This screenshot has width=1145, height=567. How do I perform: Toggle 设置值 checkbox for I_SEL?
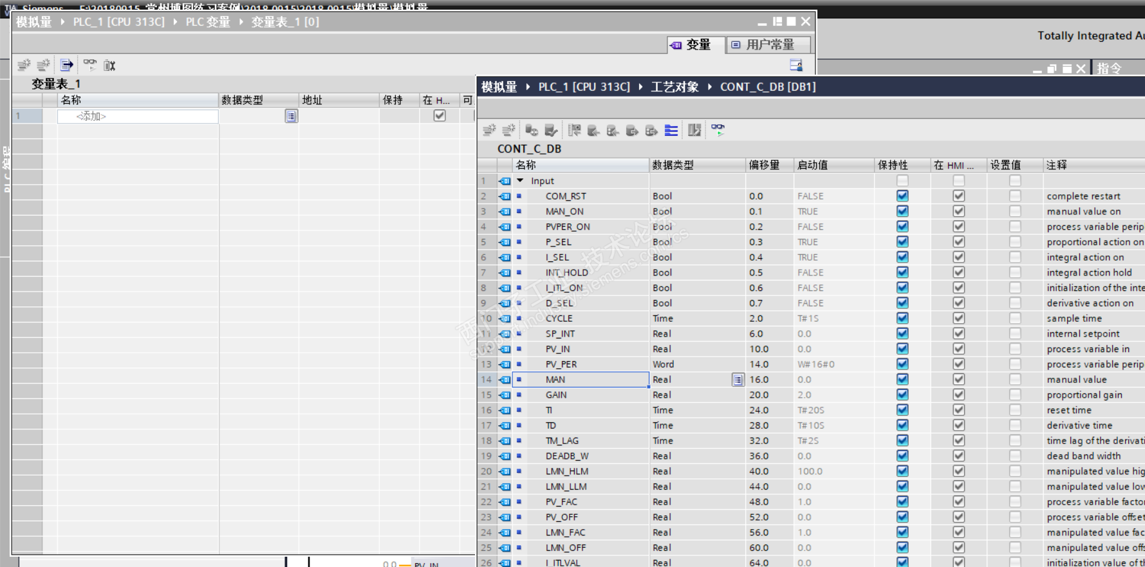(1015, 257)
